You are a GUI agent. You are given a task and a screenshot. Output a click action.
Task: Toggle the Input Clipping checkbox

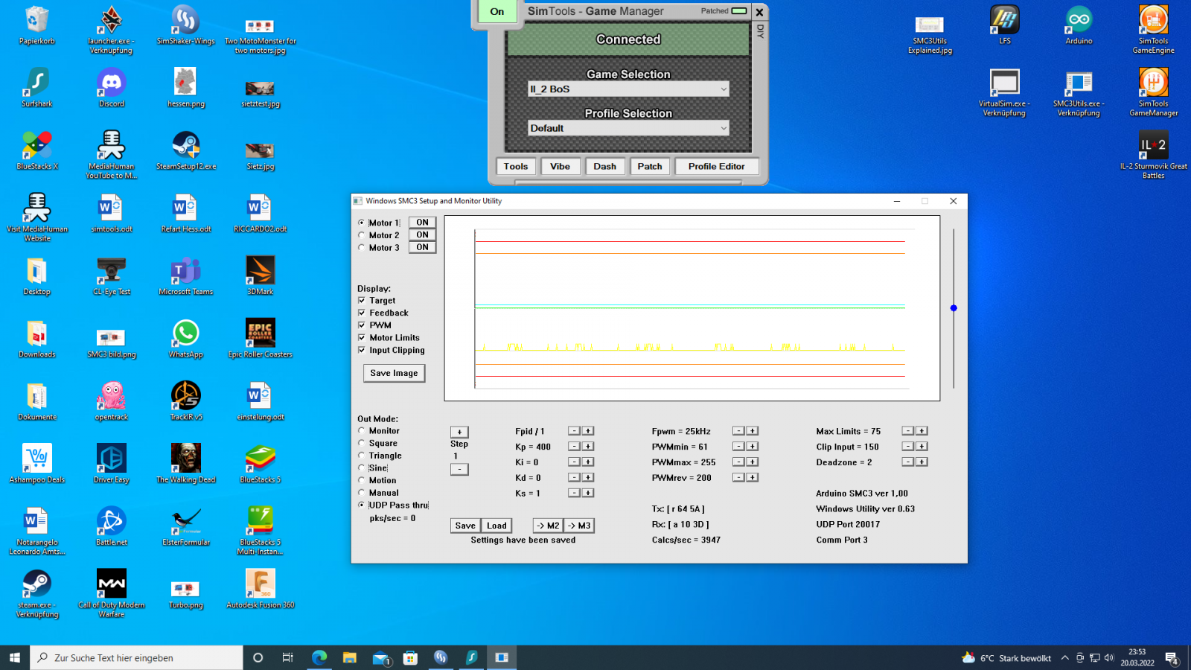(x=362, y=350)
